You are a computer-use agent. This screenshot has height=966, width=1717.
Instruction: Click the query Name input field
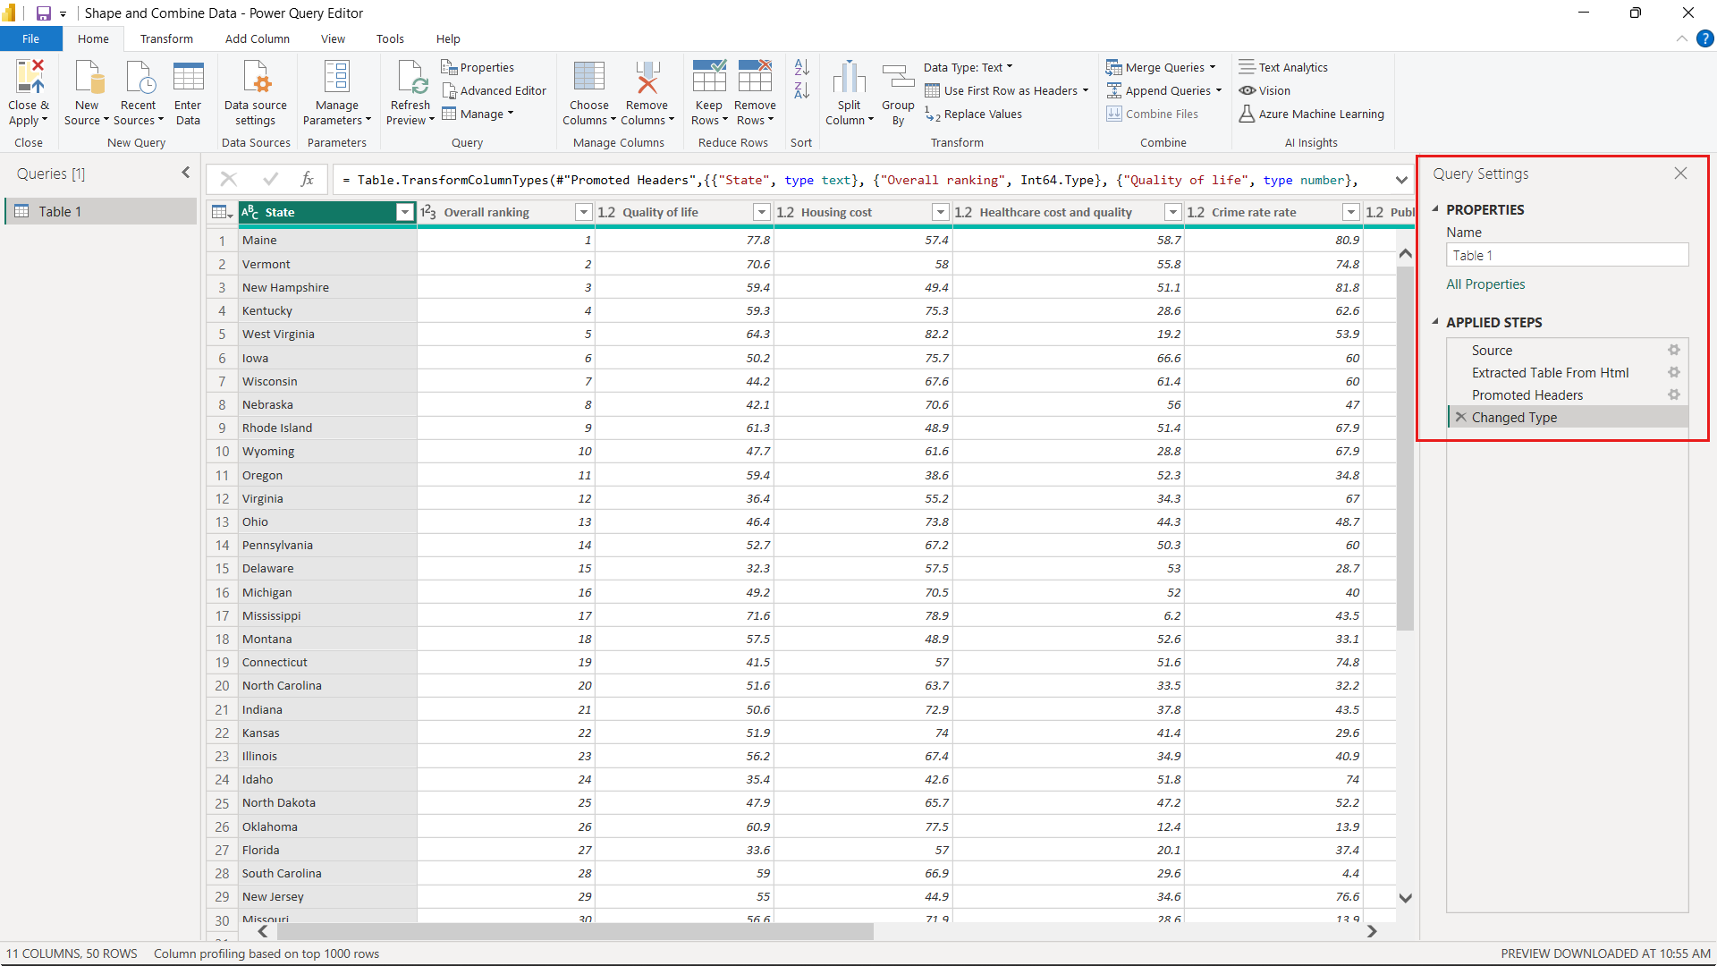click(x=1567, y=255)
